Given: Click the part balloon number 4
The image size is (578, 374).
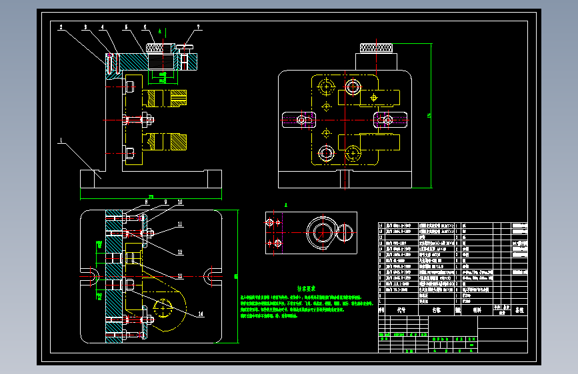Looking at the screenshot, I should tap(103, 27).
